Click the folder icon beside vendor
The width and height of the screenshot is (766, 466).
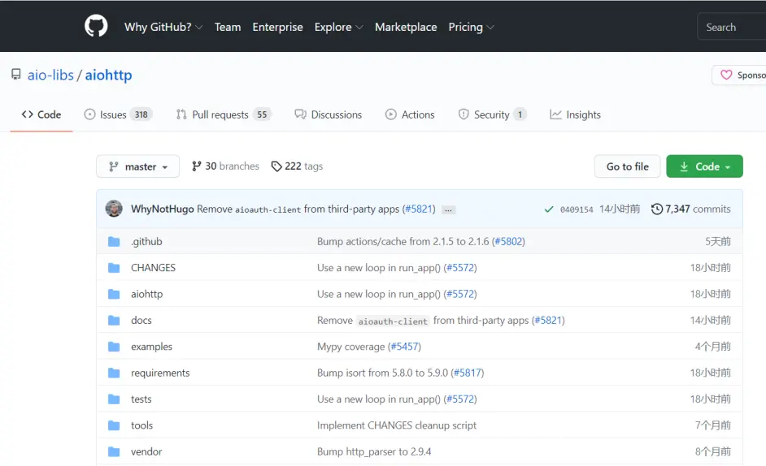coord(114,452)
